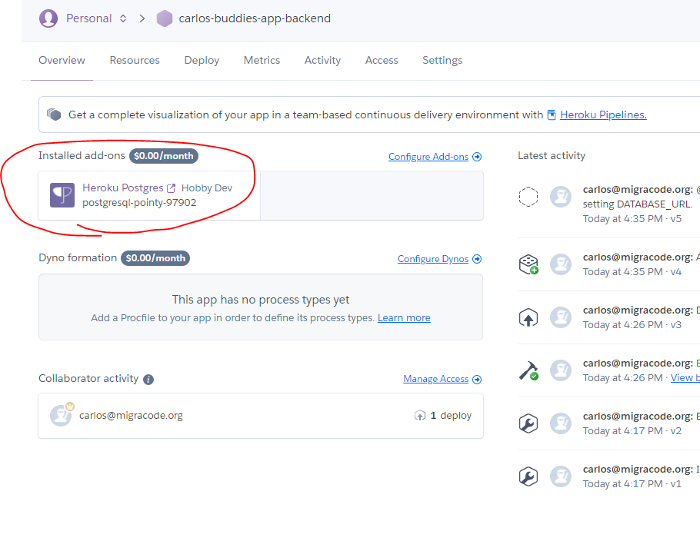This screenshot has width=700, height=551.
Task: Go to the Activity tab
Action: (x=322, y=60)
